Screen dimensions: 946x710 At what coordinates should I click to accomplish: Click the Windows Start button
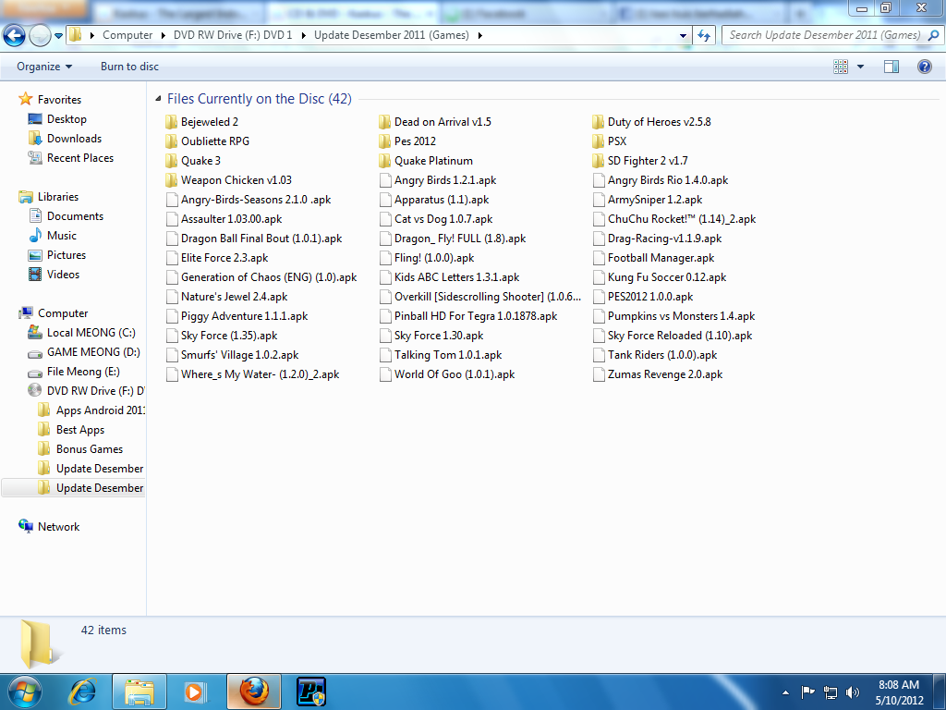coord(24,692)
